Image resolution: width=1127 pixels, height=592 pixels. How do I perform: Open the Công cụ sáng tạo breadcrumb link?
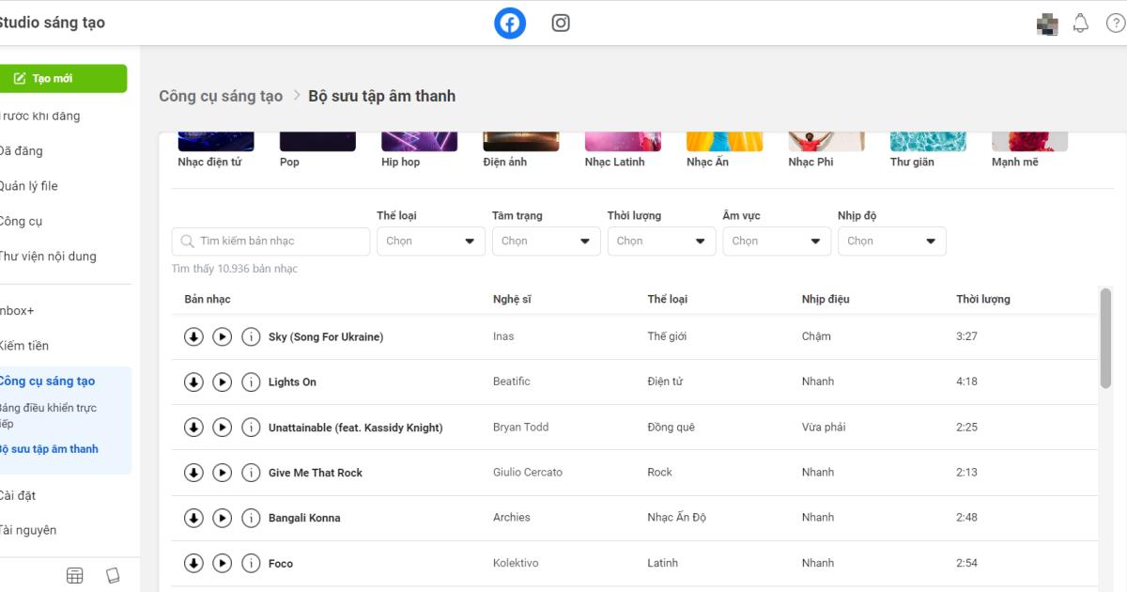[221, 96]
